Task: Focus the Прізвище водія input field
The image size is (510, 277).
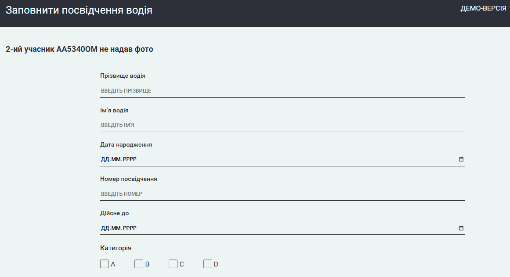Action: [282, 91]
